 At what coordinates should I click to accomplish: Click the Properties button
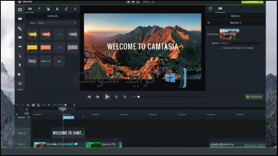coord(254,97)
